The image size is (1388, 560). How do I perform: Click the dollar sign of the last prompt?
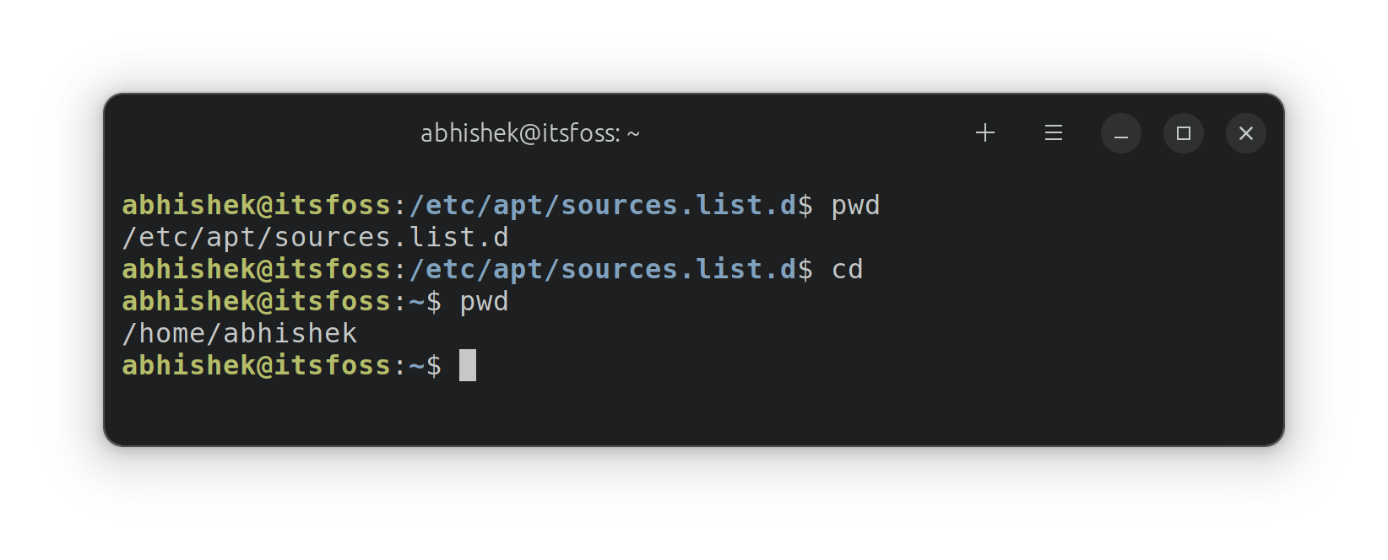point(433,364)
